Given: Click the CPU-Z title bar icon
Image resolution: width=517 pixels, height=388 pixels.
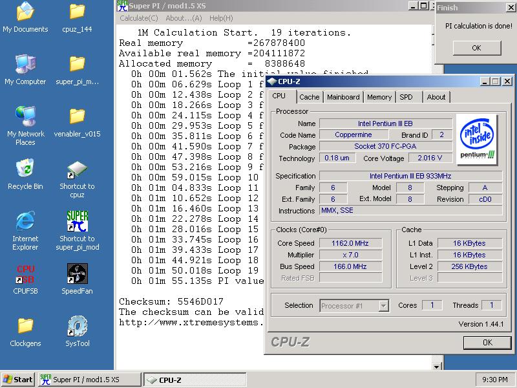Looking at the screenshot, I should pos(271,81).
